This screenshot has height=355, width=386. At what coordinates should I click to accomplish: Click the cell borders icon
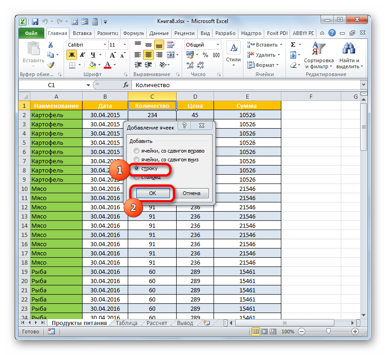(x=72, y=65)
